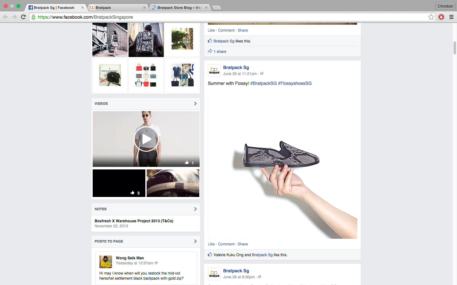The image size is (457, 285).
Task: Open Valerie Kuku Ong's profile link
Action: [x=228, y=255]
